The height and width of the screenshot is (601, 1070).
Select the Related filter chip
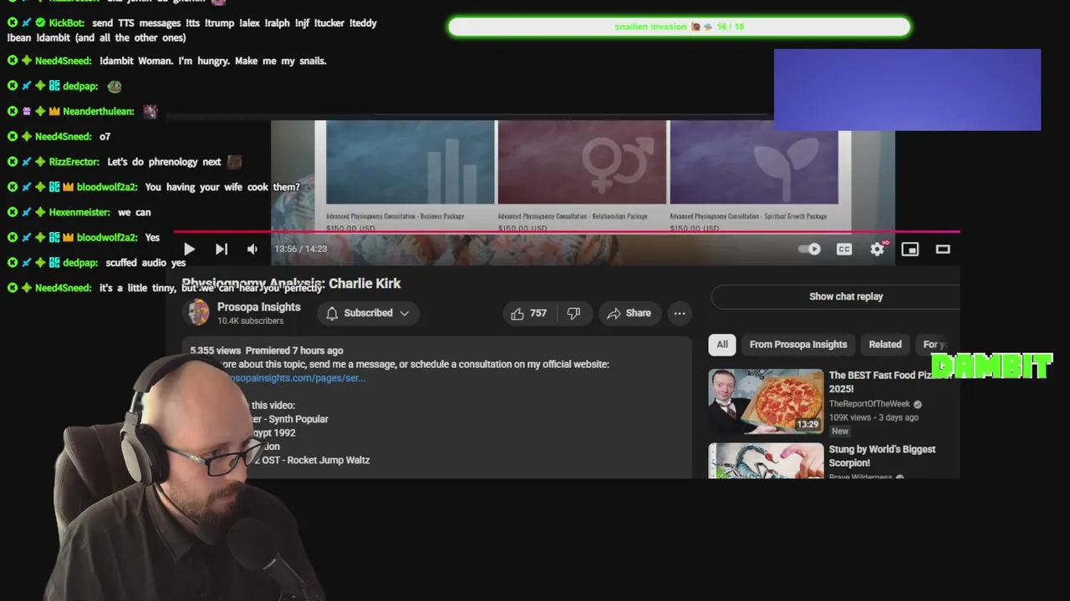pos(884,344)
